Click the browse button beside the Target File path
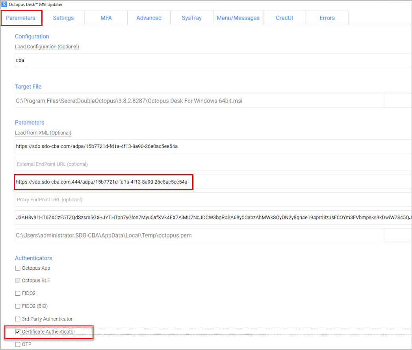 398,101
